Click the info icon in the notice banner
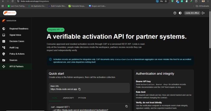 click(x=50, y=59)
